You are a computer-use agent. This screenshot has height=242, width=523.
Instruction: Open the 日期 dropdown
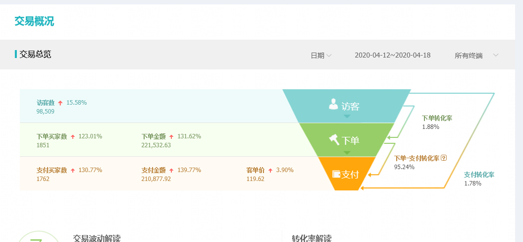321,56
